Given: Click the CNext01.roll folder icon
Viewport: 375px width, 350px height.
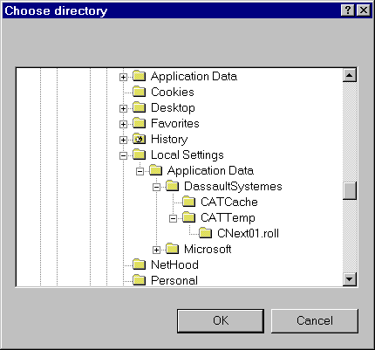Looking at the screenshot, I should (206, 233).
